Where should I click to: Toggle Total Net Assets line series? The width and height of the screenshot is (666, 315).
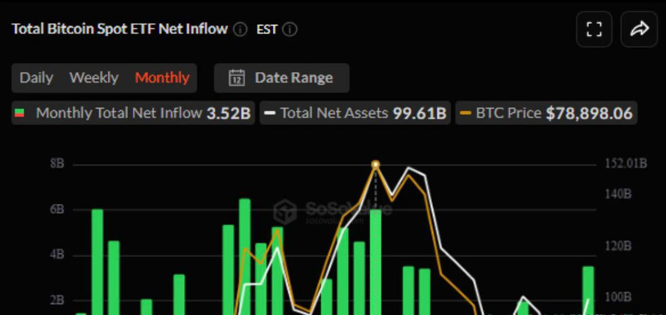pos(355,113)
